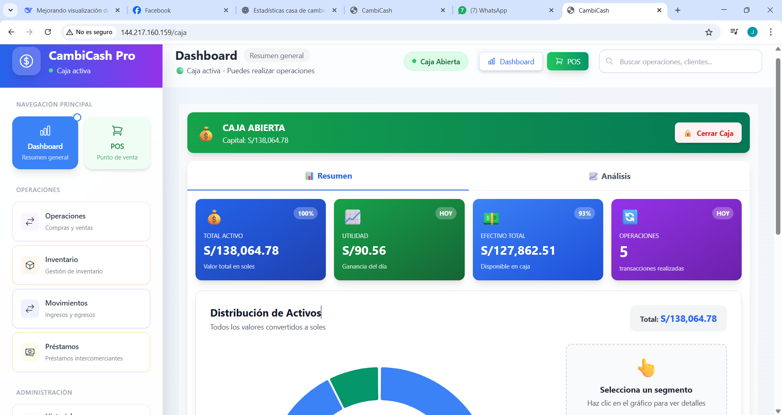Screen dimensions: 782x415
Task: Click the POS button in the top bar
Action: (x=567, y=61)
